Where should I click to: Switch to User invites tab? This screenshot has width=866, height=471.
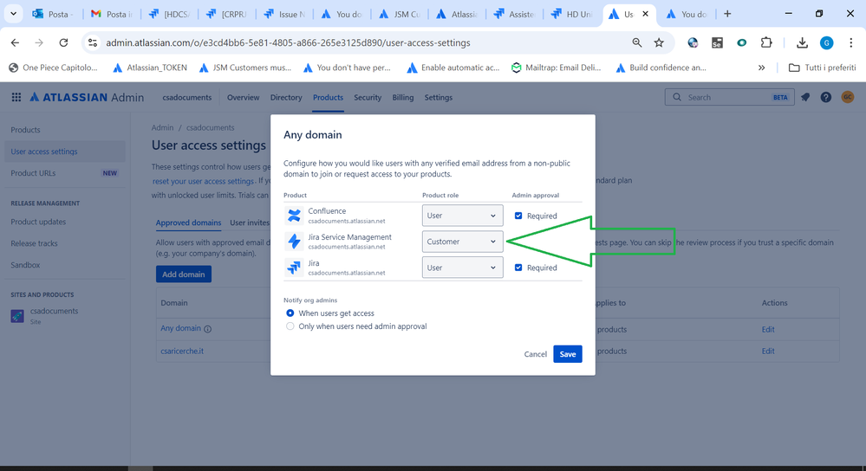coord(250,223)
